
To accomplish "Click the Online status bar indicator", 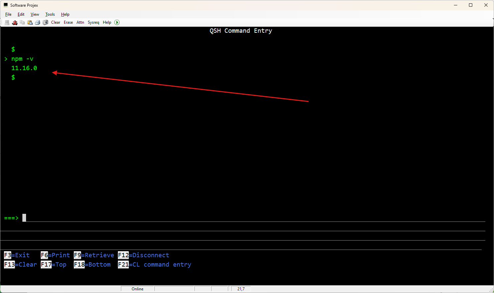I will tap(138, 289).
